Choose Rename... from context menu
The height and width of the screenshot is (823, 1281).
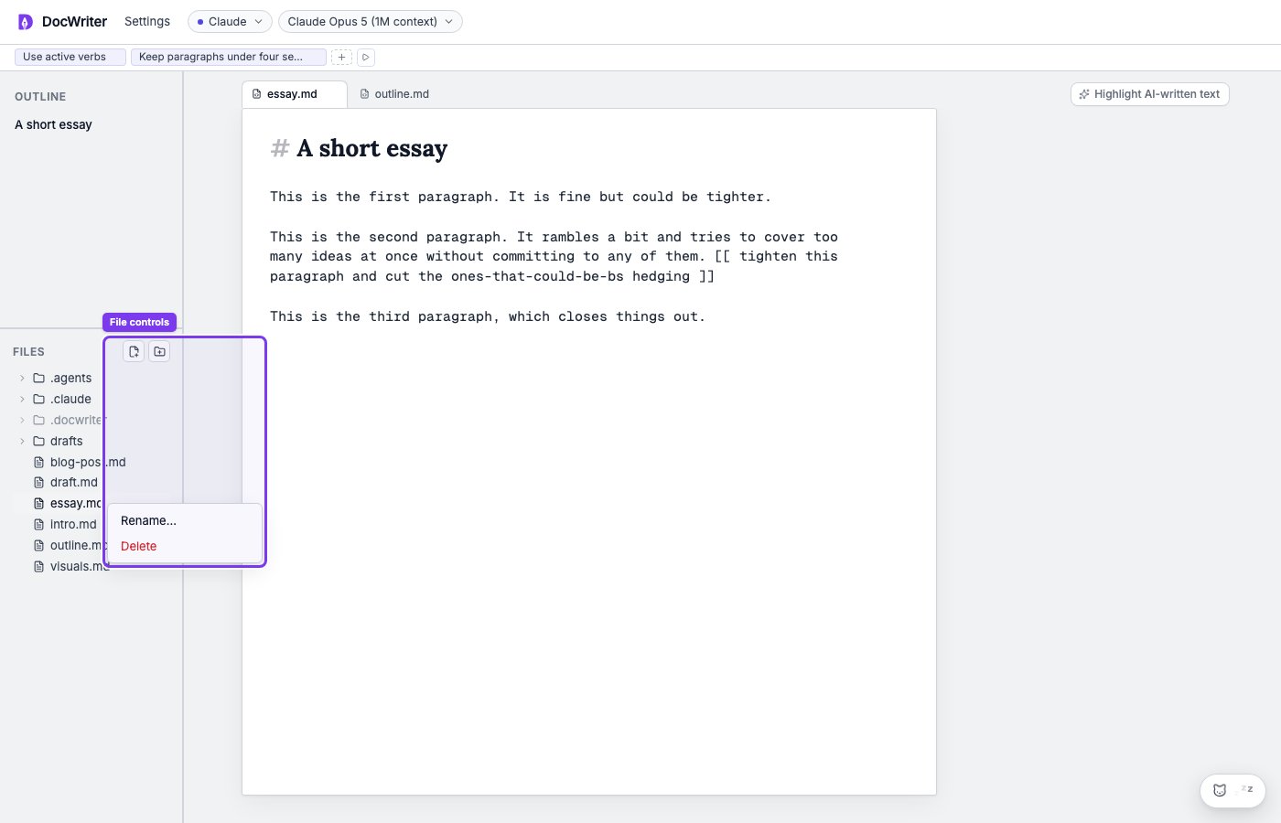(185, 520)
